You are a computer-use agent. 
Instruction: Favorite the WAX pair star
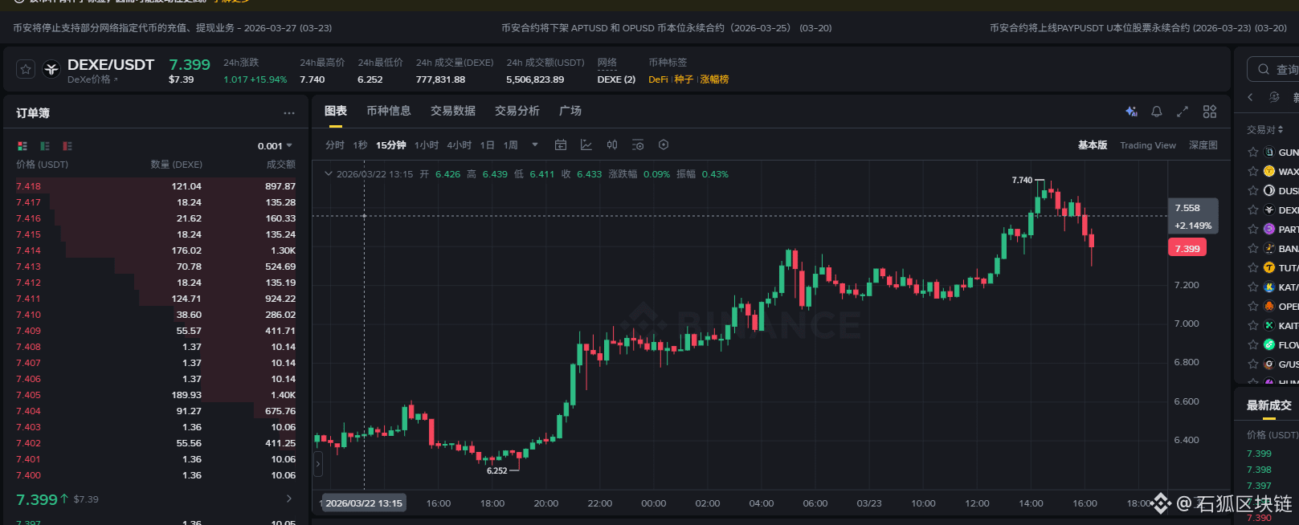coord(1253,171)
